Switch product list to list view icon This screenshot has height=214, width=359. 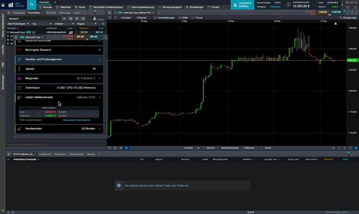coord(77,19)
